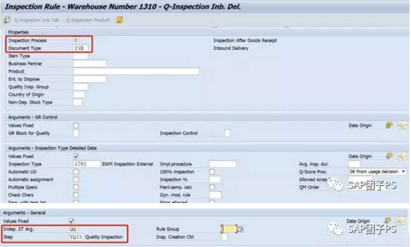Focus the highlighted Rule Group field
Image resolution: width=411 pixels, height=247 pixels.
(x=229, y=229)
